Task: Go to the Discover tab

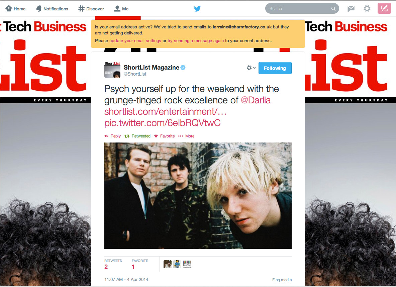Action: point(91,9)
